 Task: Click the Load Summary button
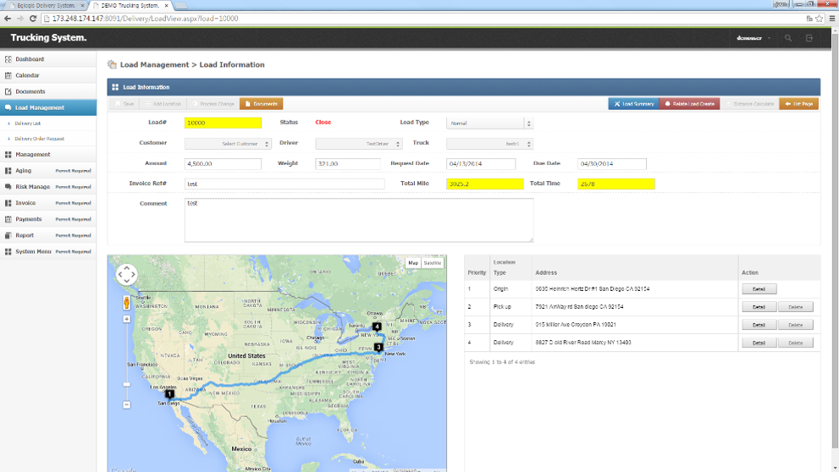[x=633, y=104]
